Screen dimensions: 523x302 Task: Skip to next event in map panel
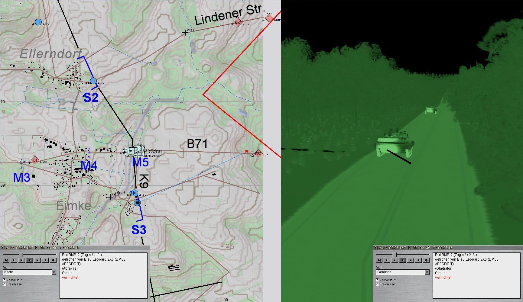[x=37, y=260]
